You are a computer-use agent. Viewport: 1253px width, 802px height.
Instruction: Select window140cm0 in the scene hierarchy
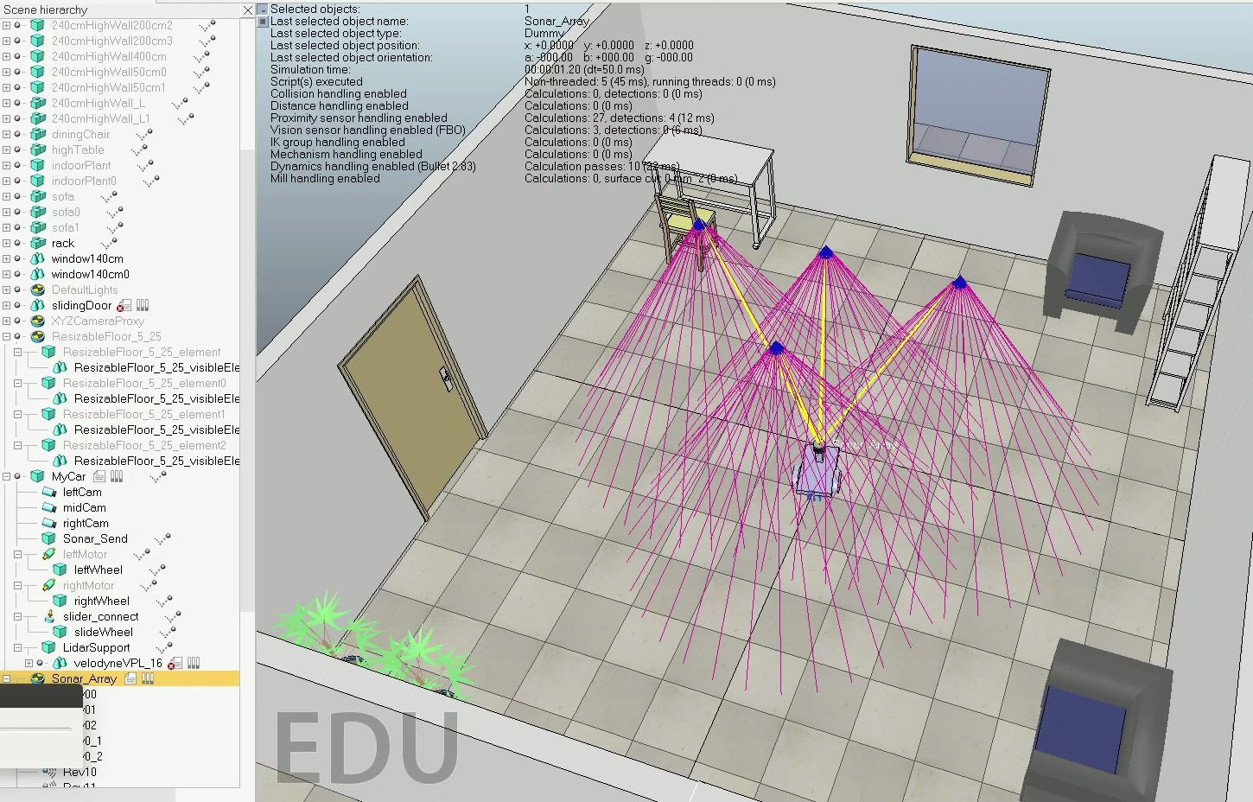pyautogui.click(x=90, y=275)
